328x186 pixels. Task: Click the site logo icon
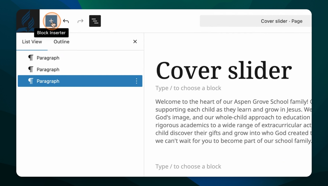pos(28,21)
